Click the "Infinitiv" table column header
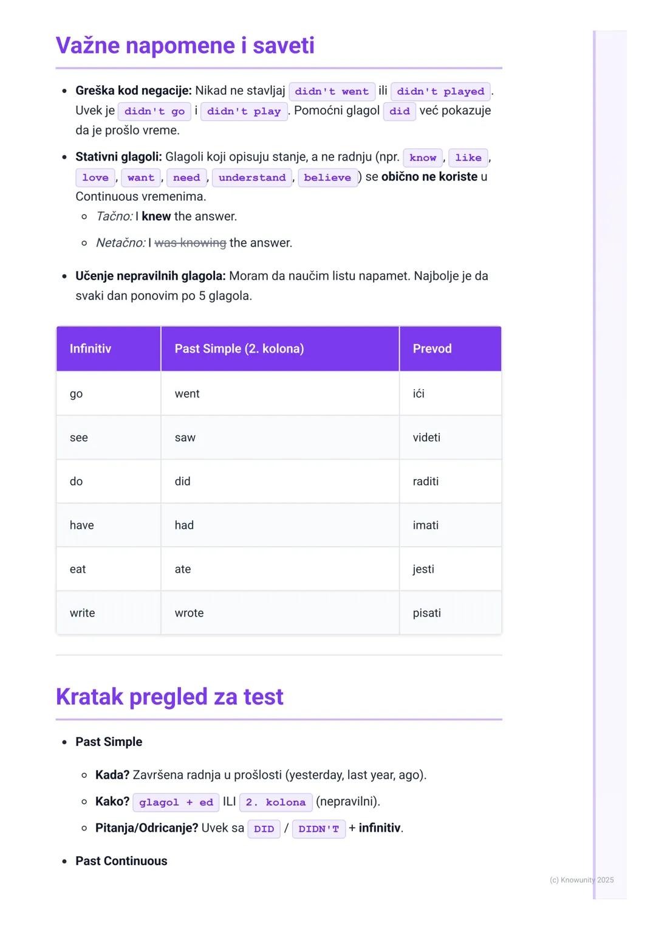The image size is (656, 929). [x=91, y=348]
